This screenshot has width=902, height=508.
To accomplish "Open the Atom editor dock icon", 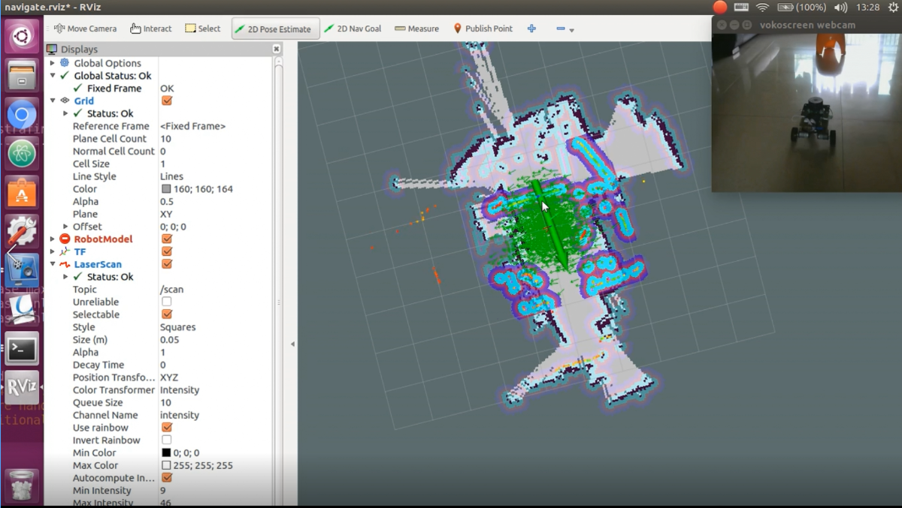I will point(22,154).
